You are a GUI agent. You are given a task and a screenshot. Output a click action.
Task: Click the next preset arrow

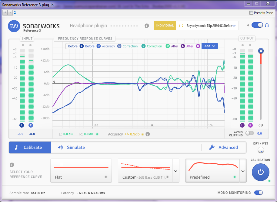(10, 12)
